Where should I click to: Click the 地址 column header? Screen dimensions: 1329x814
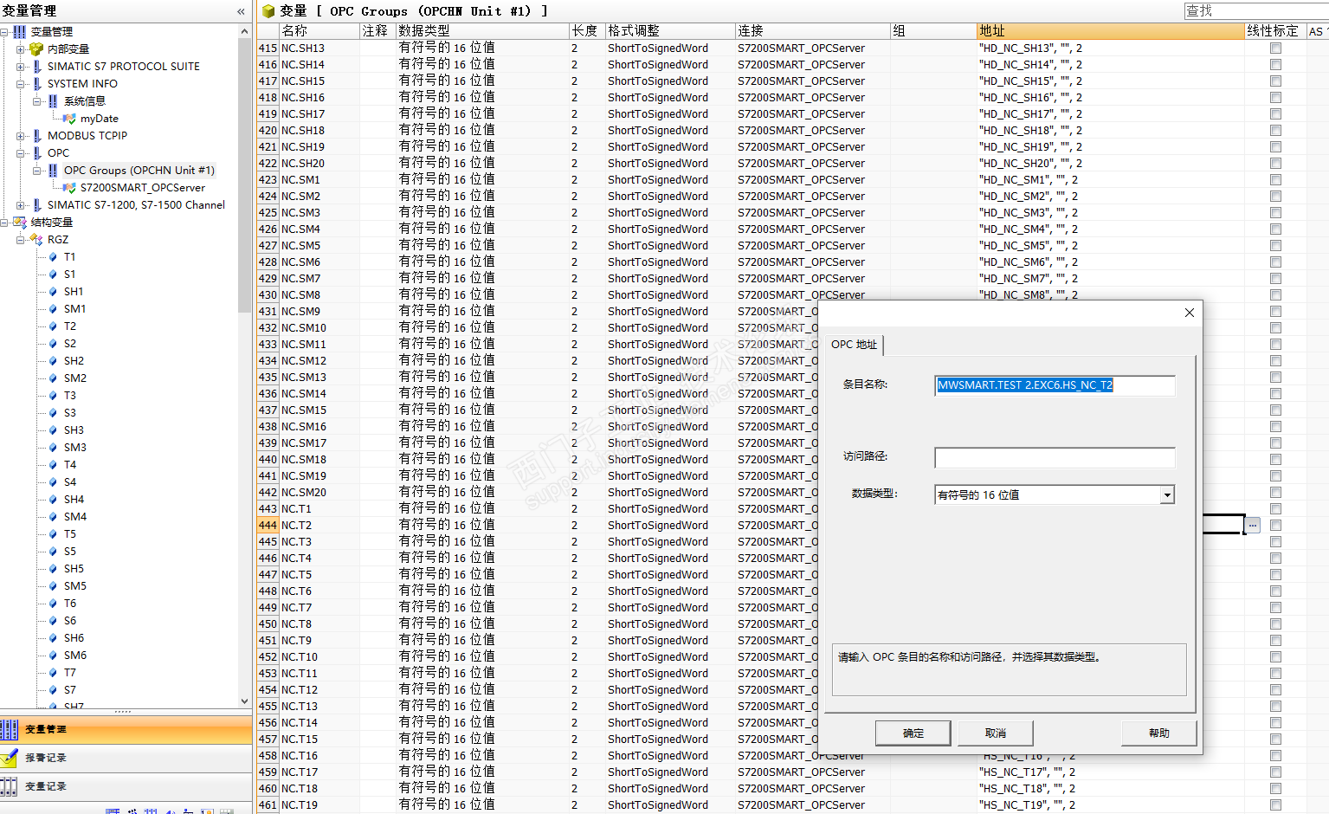pyautogui.click(x=1111, y=31)
